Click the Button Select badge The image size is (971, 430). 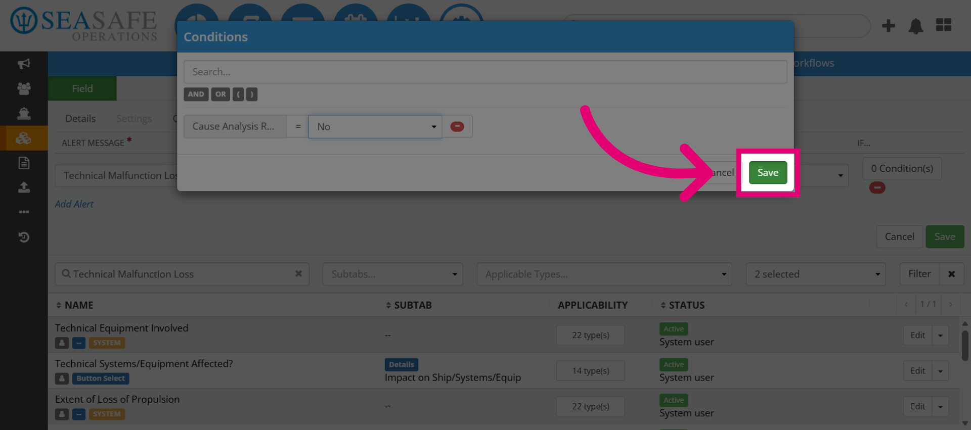[101, 378]
